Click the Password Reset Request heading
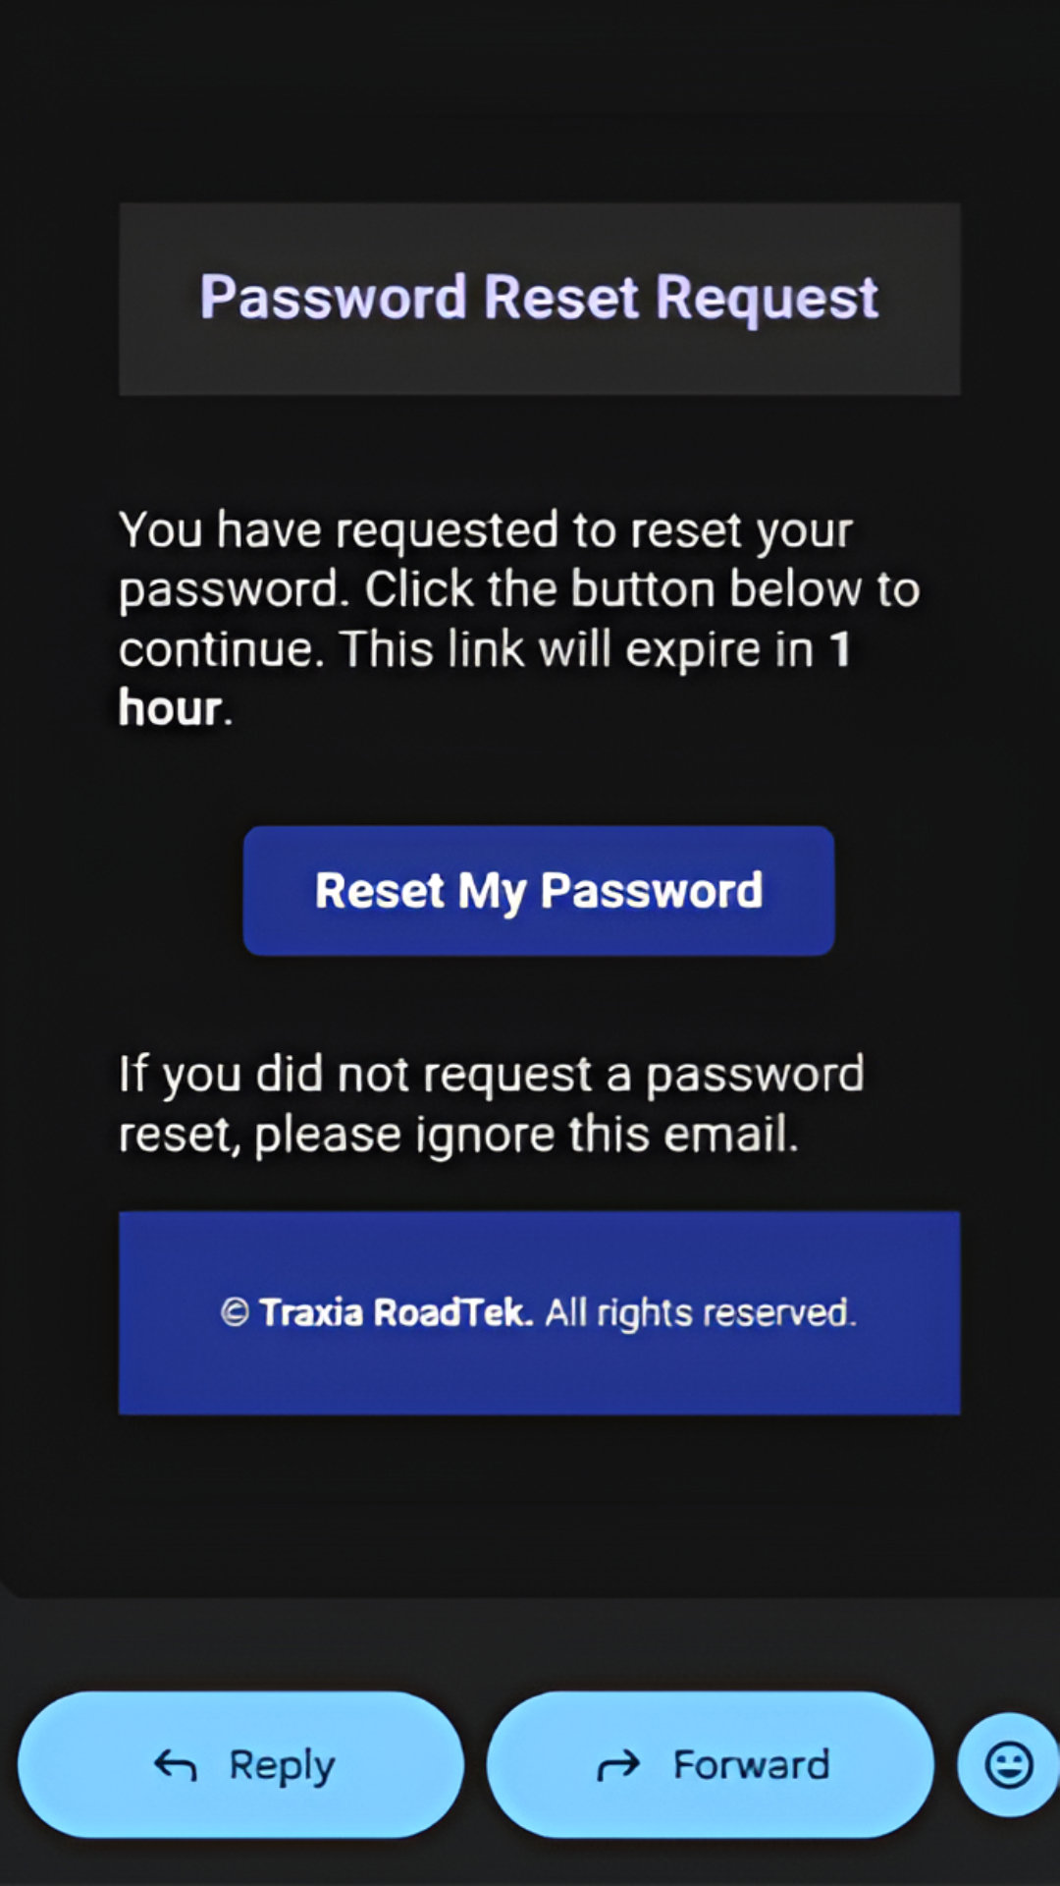The height and width of the screenshot is (1886, 1060). coord(539,298)
